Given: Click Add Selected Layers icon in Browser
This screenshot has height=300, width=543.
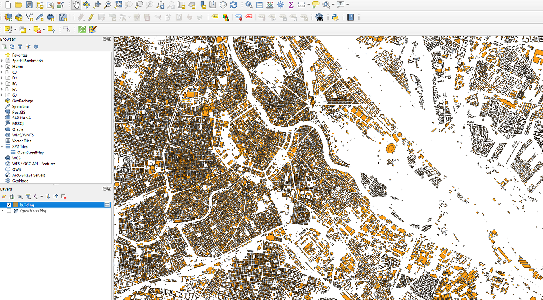Looking at the screenshot, I should coord(4,47).
